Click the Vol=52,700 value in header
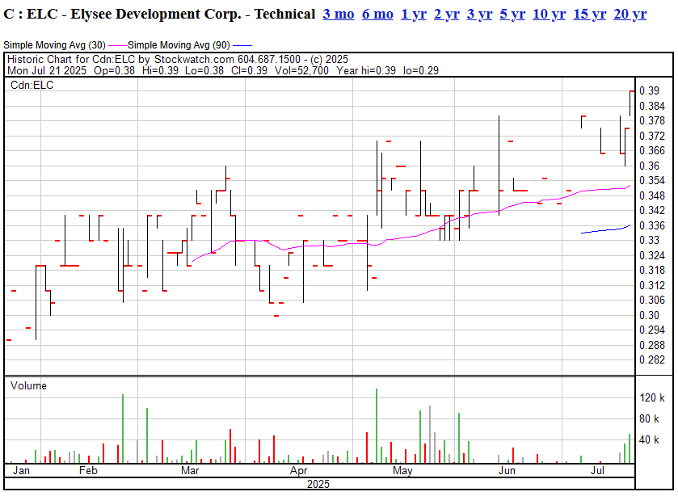The width and height of the screenshot is (678, 496). click(301, 70)
